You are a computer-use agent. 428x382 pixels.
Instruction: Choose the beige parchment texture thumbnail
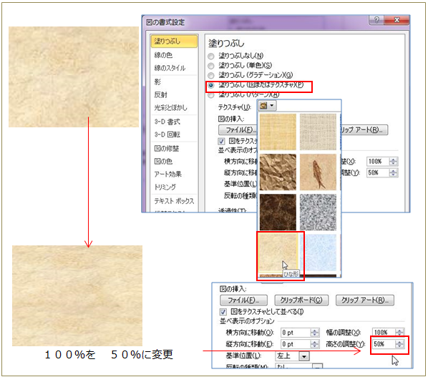coord(278,253)
